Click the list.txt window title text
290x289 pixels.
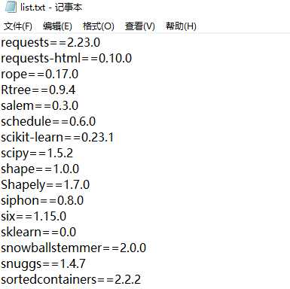pyautogui.click(x=51, y=7)
